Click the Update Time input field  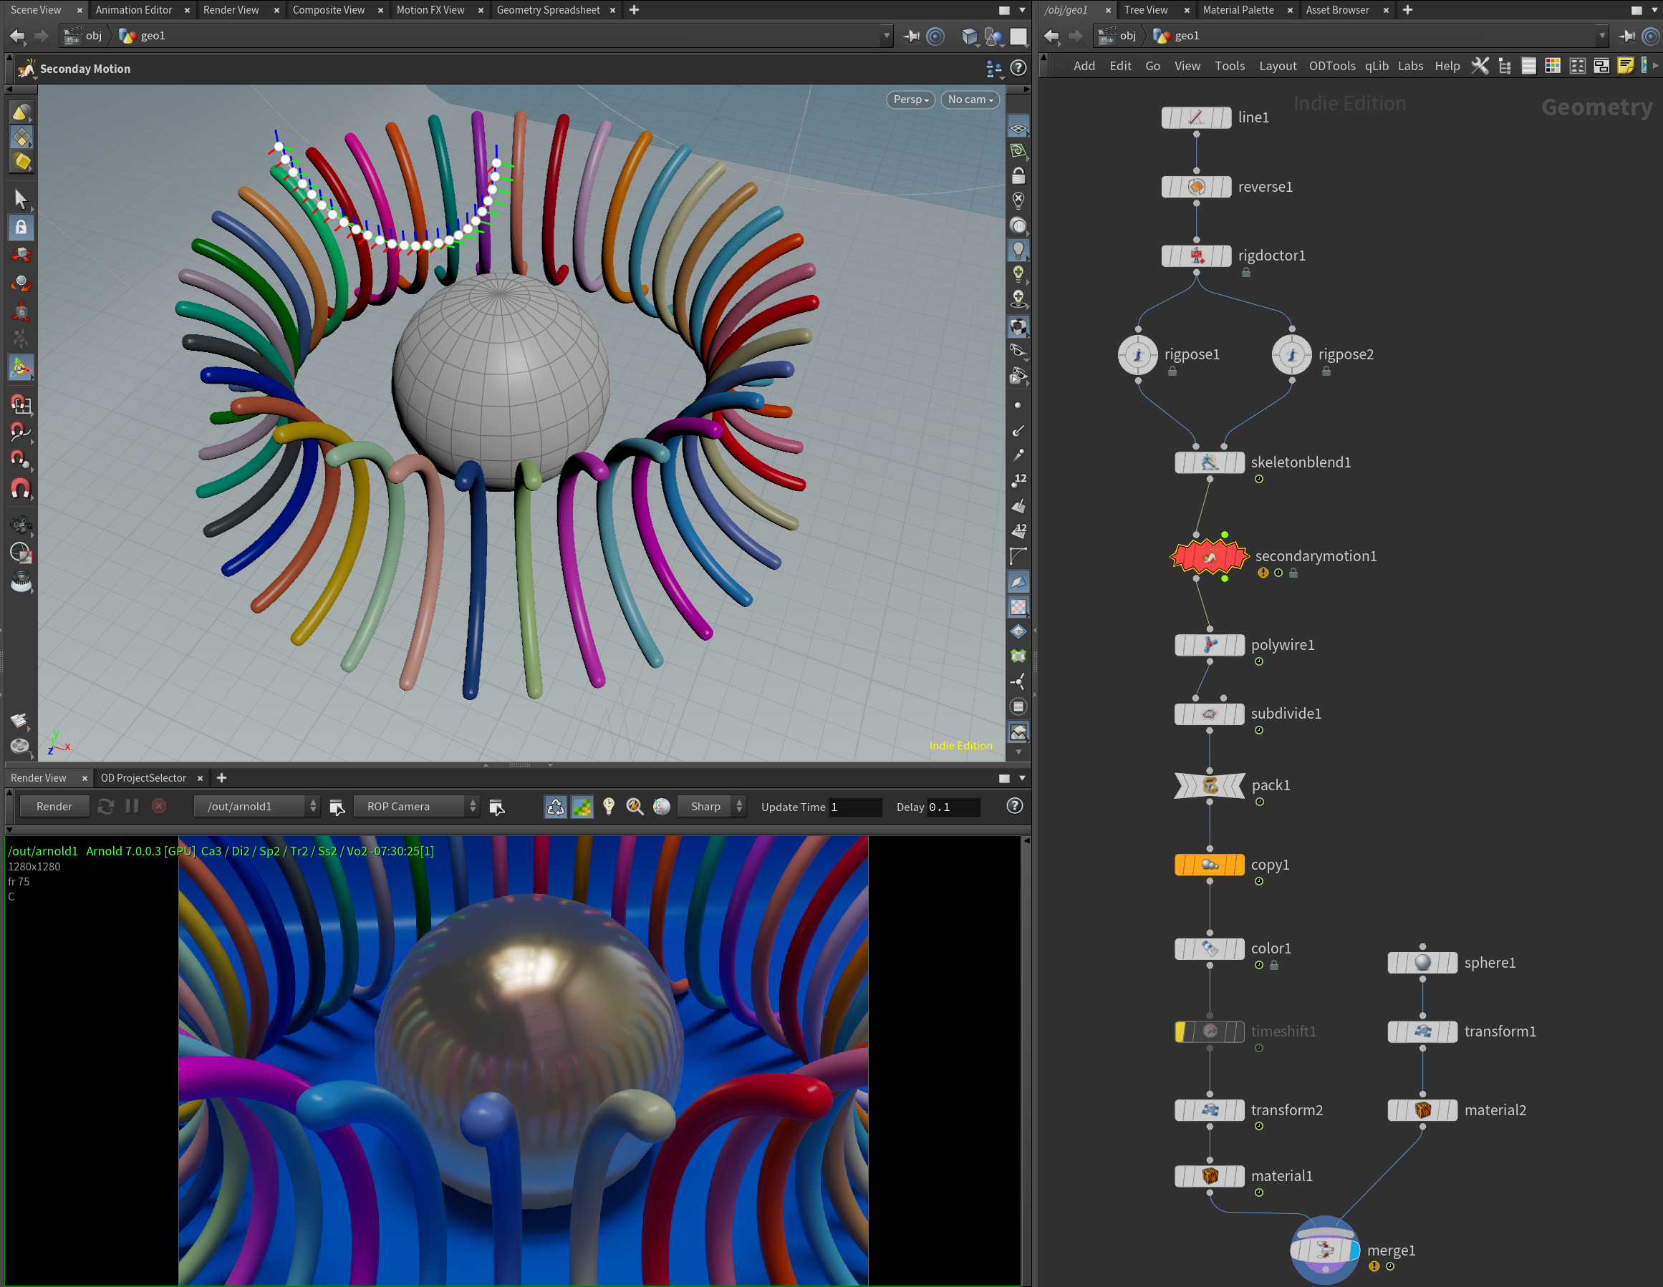(x=855, y=807)
